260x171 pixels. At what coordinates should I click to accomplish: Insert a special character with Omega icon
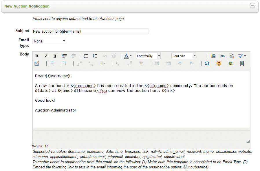coord(207,64)
